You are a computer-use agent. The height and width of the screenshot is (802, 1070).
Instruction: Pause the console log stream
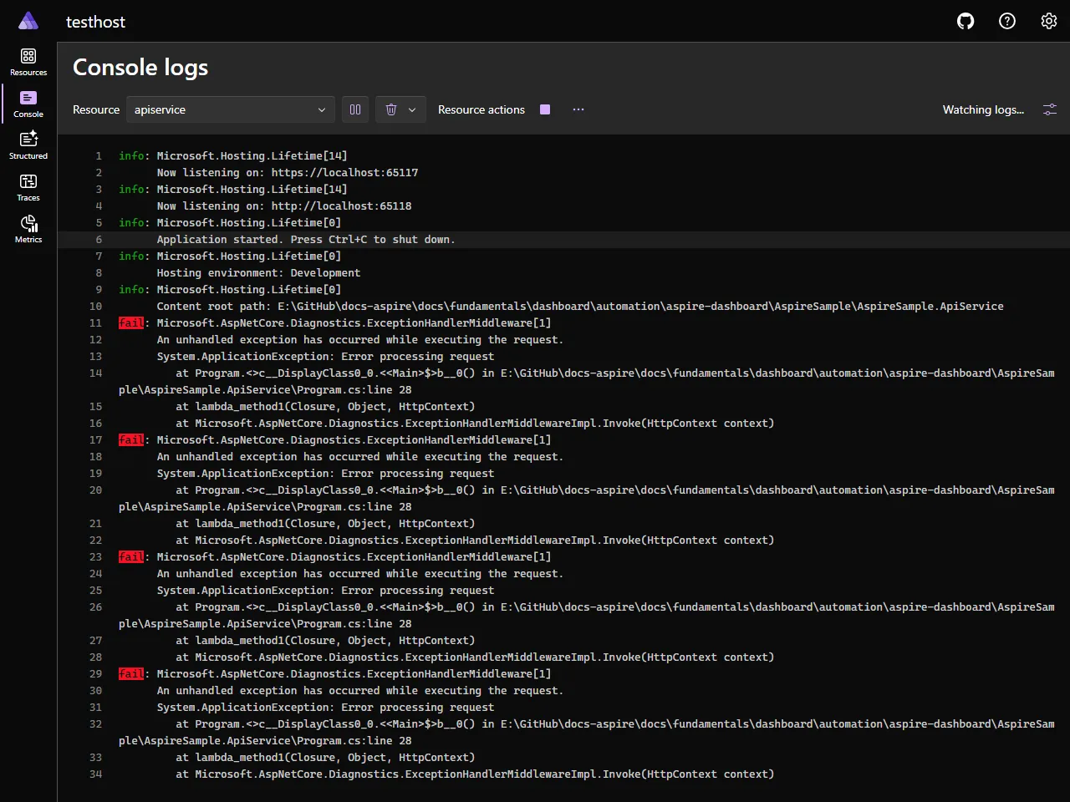point(354,109)
